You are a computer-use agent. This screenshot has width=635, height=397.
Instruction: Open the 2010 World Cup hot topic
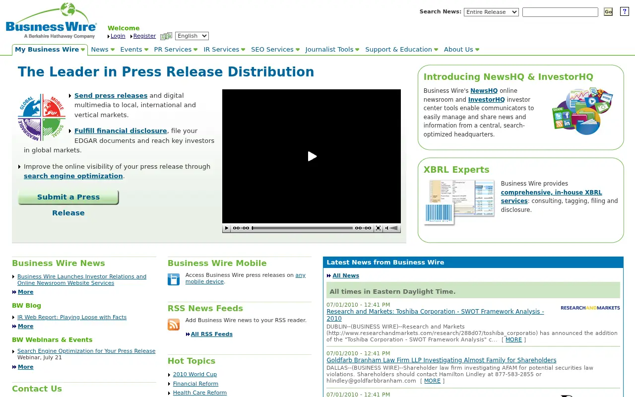(195, 375)
